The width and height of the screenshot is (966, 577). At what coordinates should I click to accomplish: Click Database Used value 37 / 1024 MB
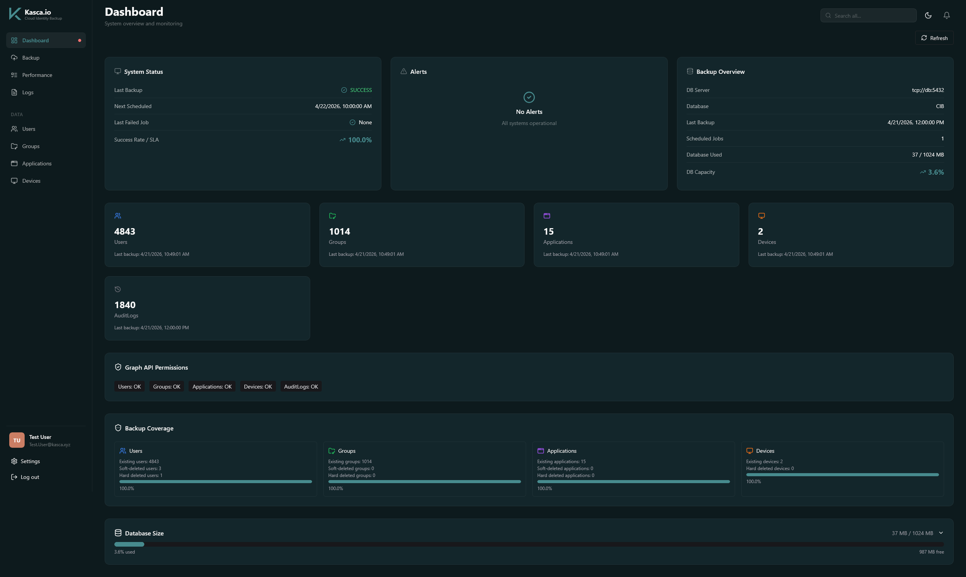pyautogui.click(x=927, y=155)
